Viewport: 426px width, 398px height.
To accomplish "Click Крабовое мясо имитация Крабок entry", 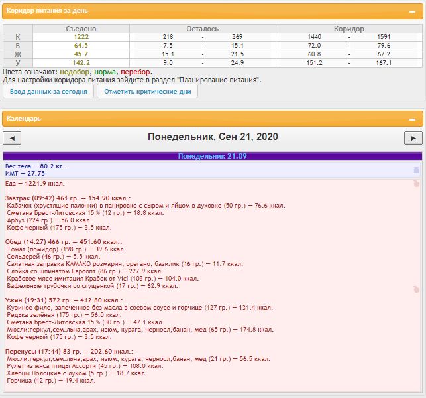I will [103, 279].
